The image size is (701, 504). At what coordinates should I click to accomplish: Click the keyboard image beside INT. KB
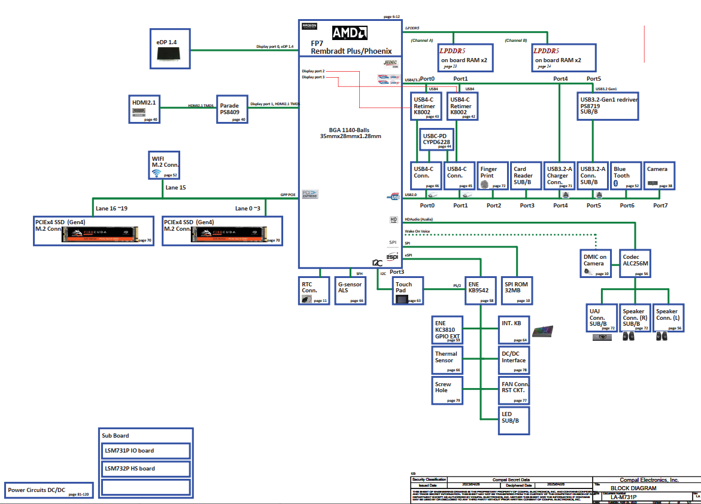[543, 331]
